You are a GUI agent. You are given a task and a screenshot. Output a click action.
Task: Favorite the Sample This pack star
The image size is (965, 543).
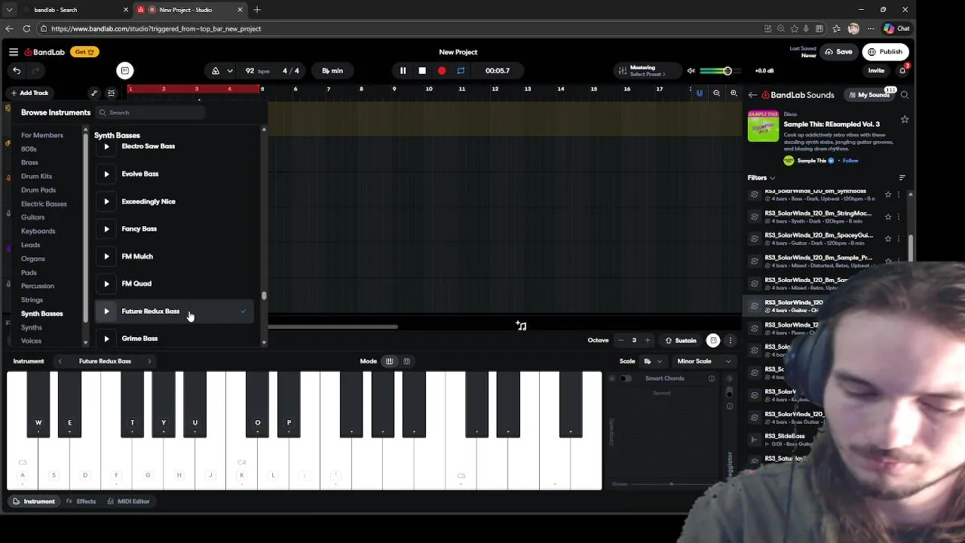point(905,120)
